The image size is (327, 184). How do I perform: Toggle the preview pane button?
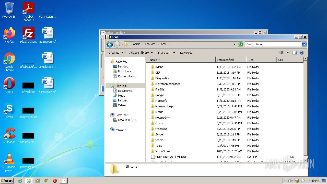click(x=295, y=53)
